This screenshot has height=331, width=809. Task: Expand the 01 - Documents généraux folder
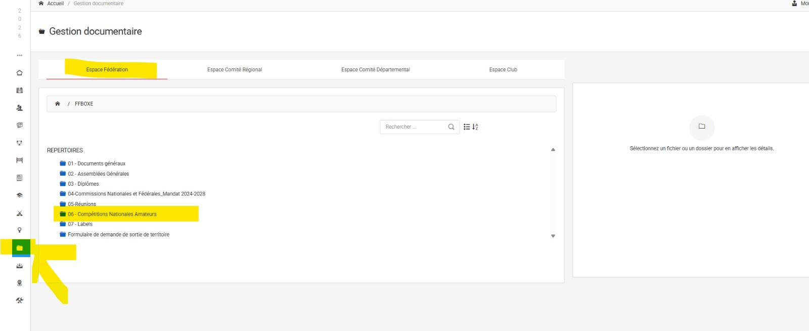point(96,163)
